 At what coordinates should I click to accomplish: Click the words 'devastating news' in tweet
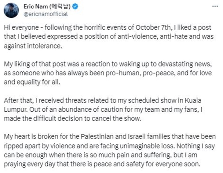[184, 64]
